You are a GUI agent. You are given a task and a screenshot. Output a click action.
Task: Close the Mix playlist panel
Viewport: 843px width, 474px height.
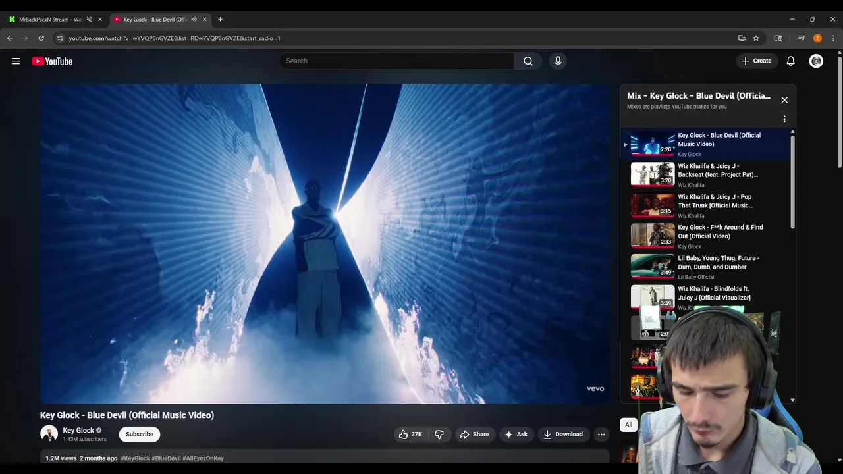[x=784, y=100]
